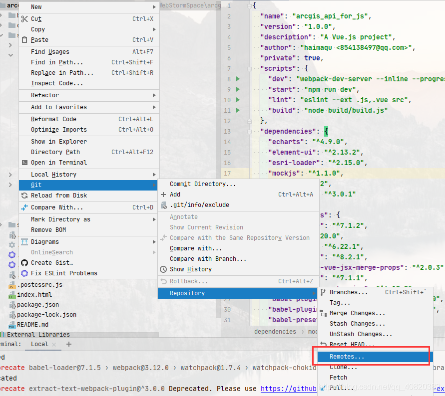Expand the Local History submenu arrow
Viewport: 445px width, 396px height.
pyautogui.click(x=154, y=175)
